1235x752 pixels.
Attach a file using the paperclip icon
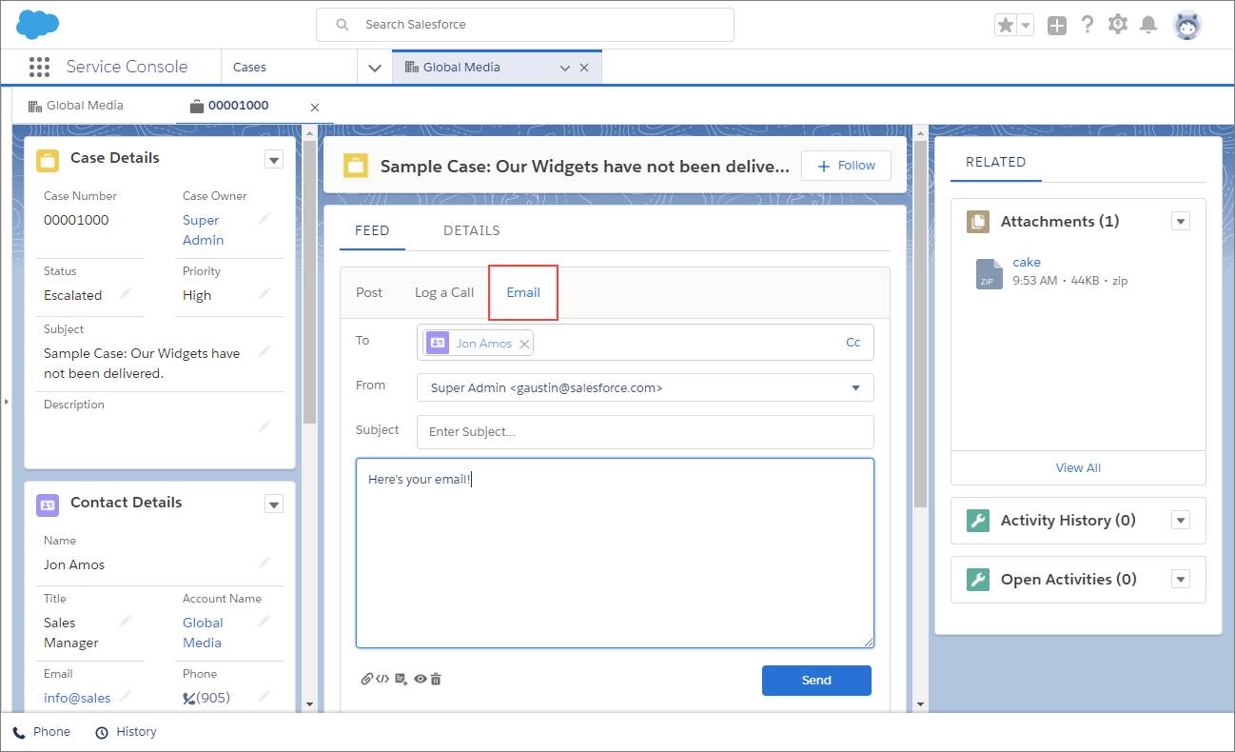366,679
